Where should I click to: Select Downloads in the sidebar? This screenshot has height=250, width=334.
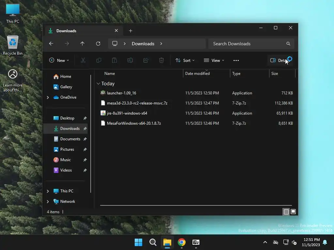point(65,129)
